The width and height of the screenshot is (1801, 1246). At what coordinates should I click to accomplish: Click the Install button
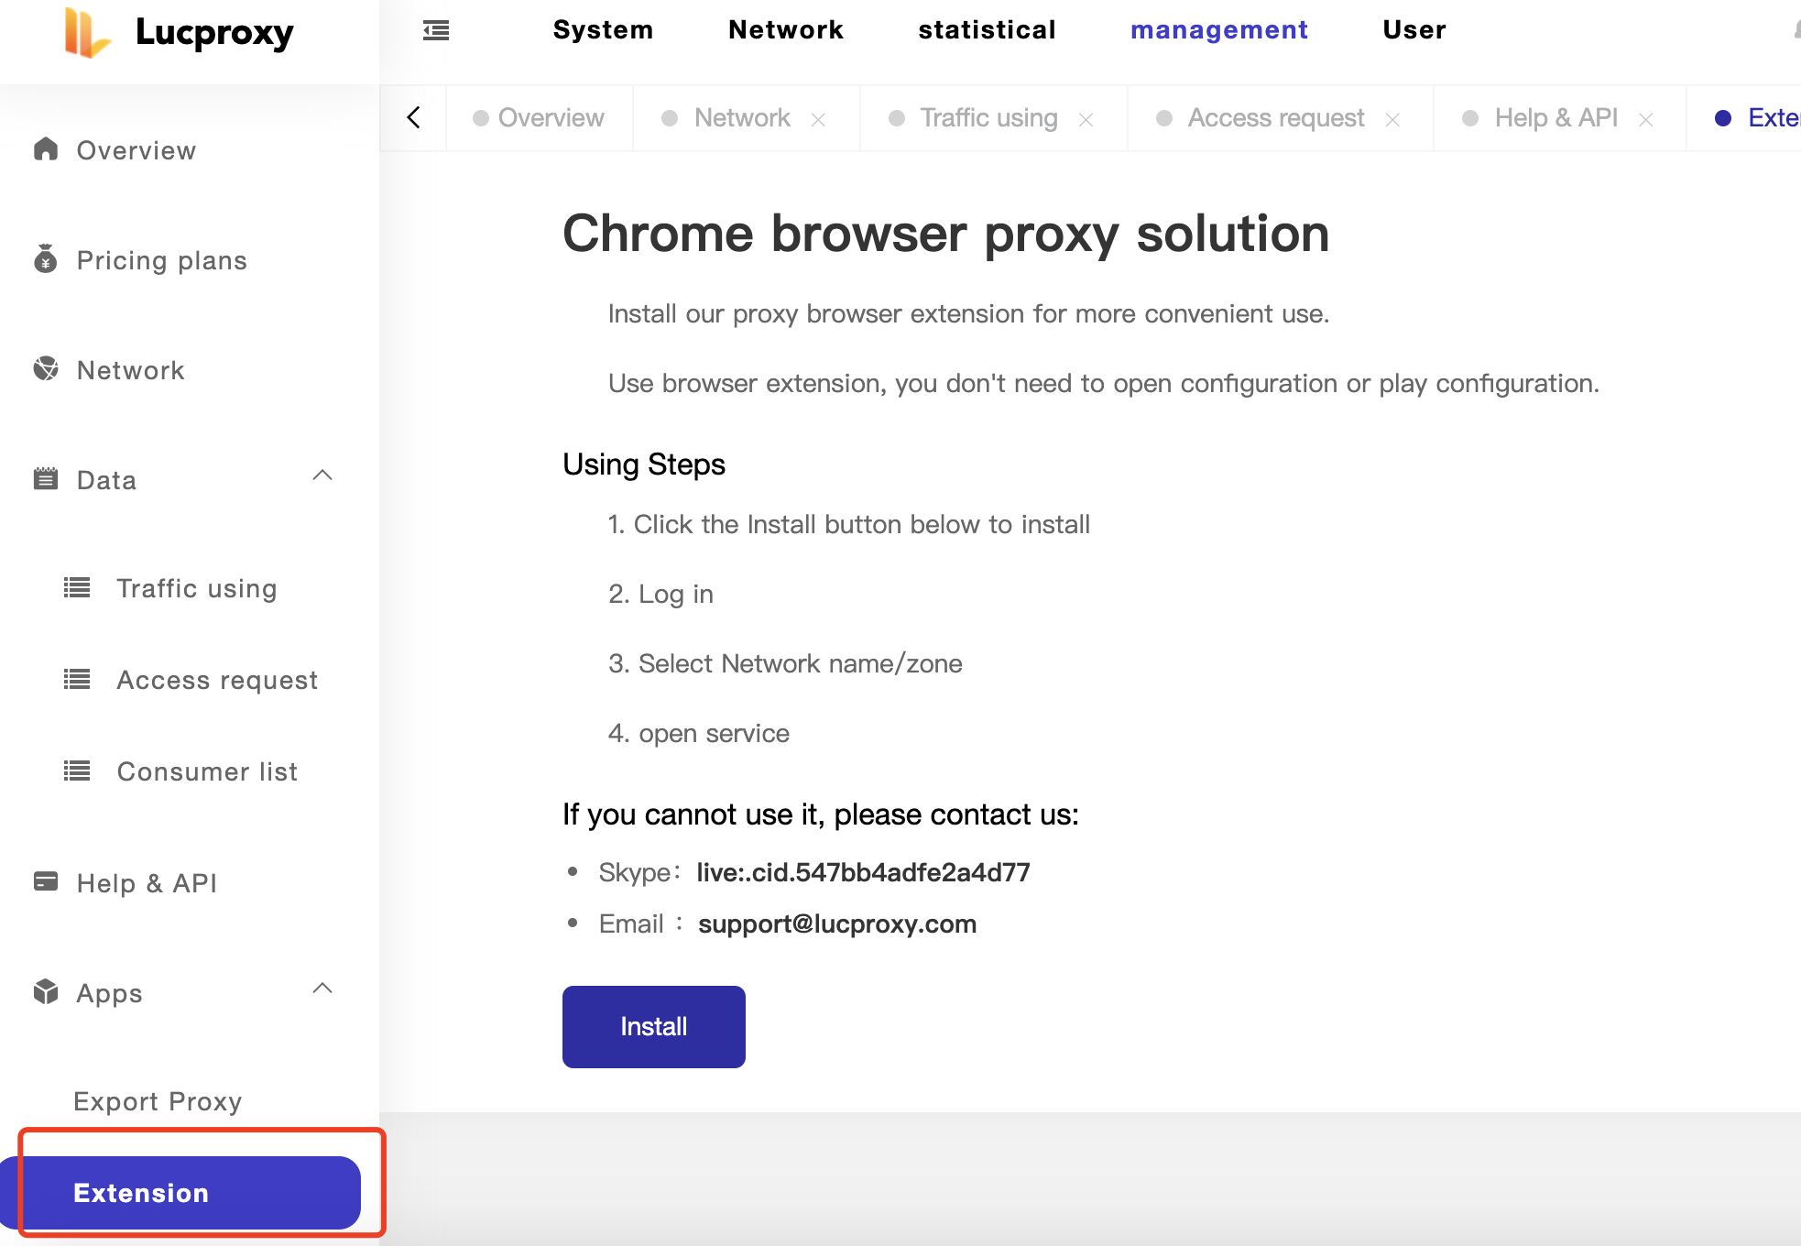pyautogui.click(x=654, y=1026)
